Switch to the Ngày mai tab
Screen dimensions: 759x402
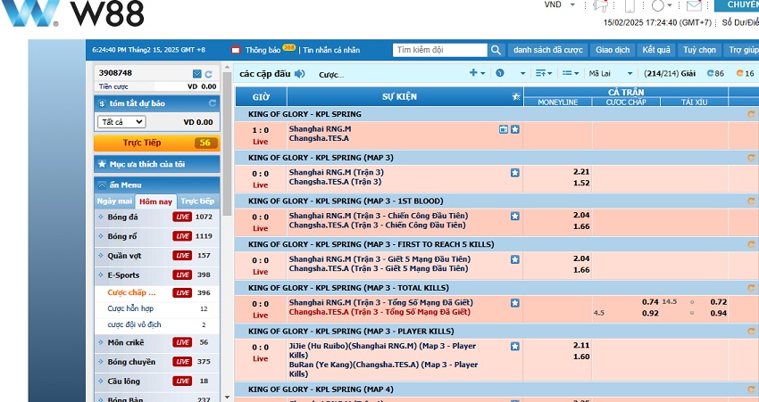114,201
